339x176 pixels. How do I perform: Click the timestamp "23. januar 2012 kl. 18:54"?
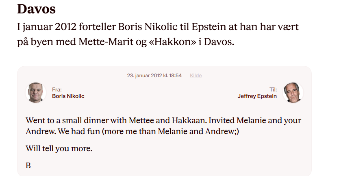tap(154, 76)
